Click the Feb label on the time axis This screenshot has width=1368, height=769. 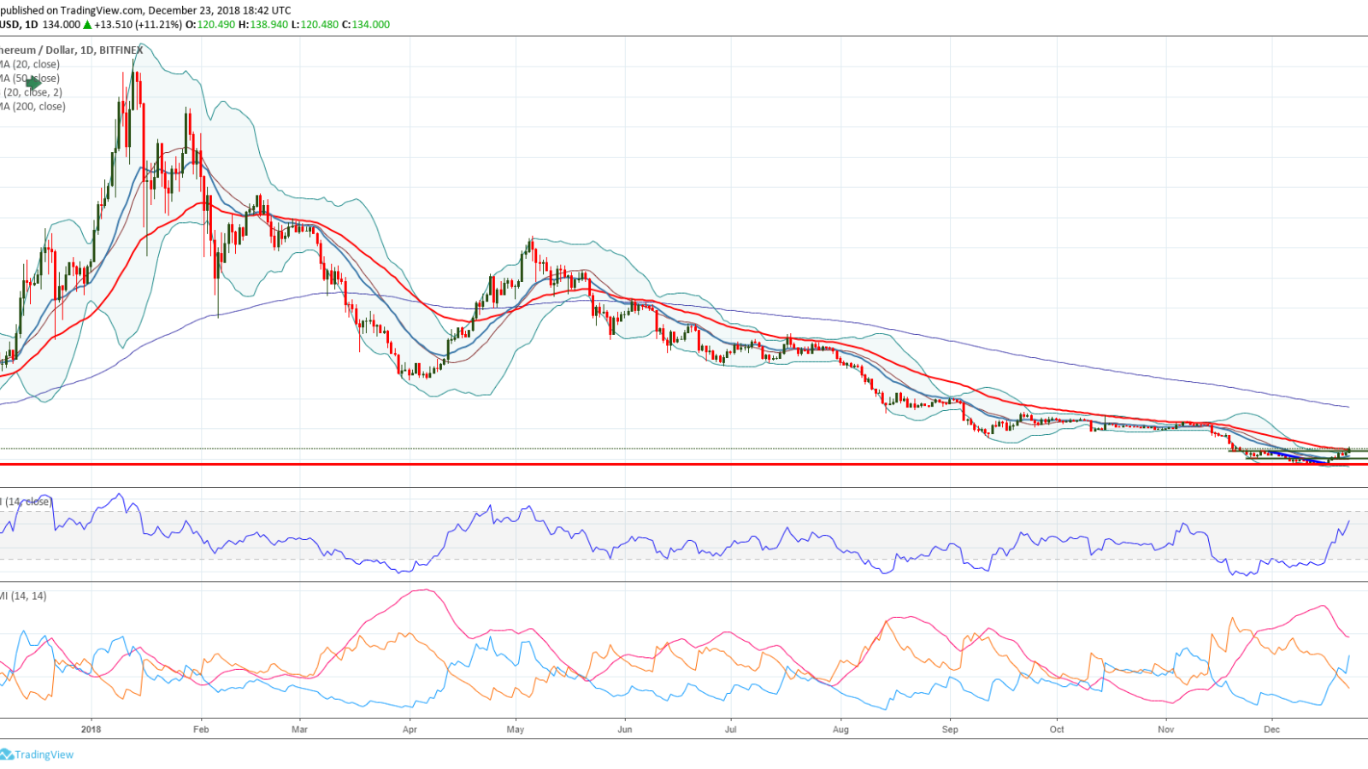click(x=201, y=730)
